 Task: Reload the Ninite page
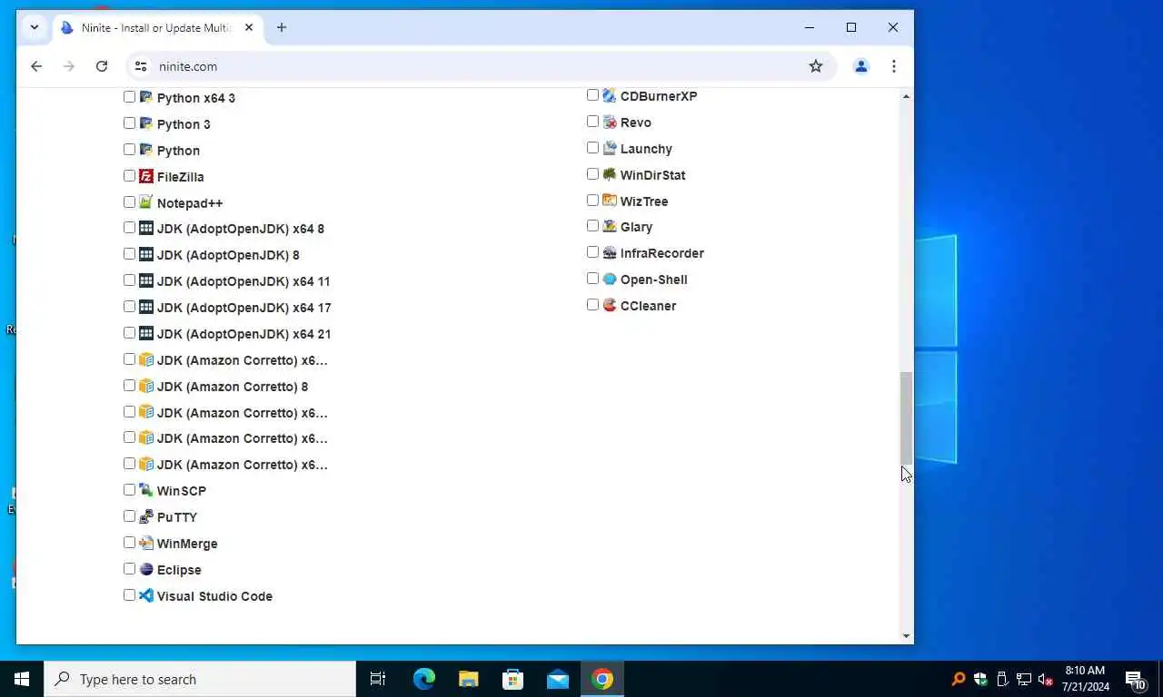point(102,66)
